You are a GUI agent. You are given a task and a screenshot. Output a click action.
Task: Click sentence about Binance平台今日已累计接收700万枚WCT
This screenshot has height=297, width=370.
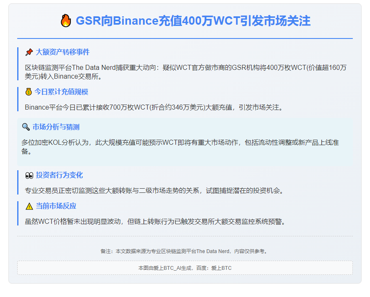[154, 108]
